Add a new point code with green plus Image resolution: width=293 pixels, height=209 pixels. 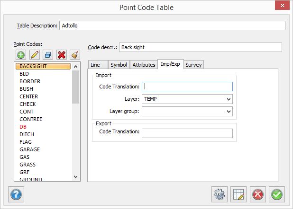click(x=20, y=54)
